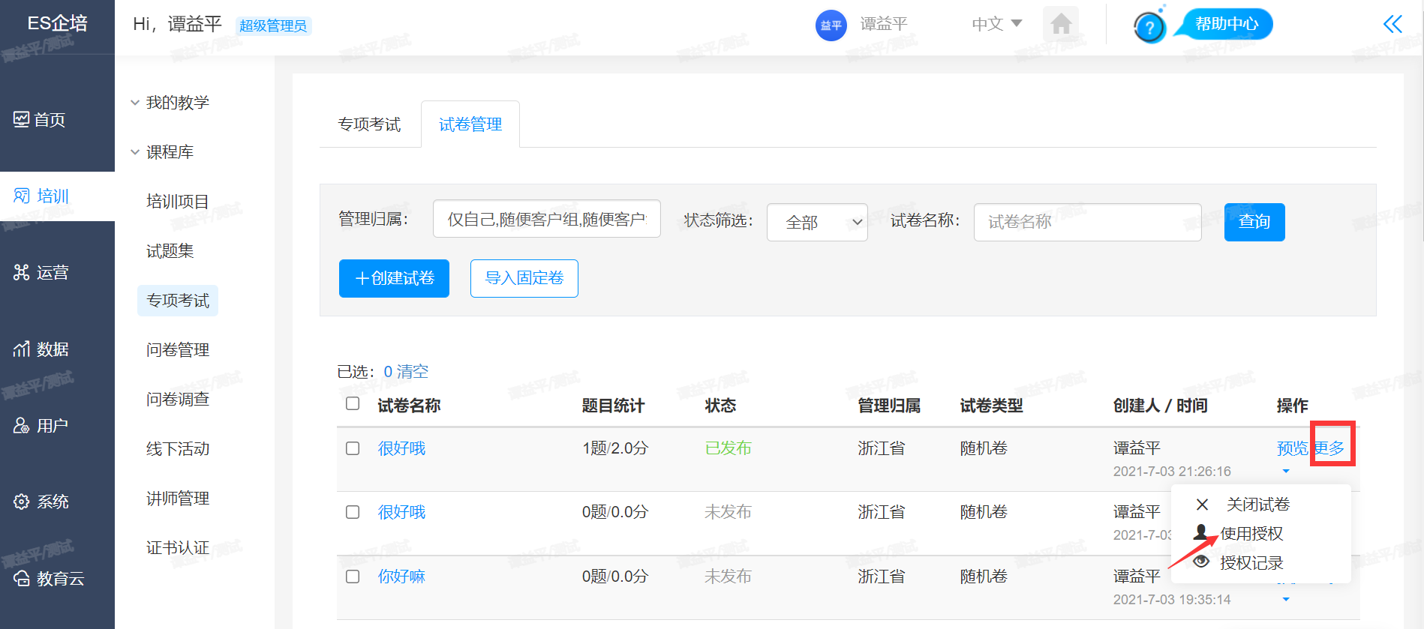Open 问卷管理 in the submenu
1424x629 pixels.
tap(178, 350)
